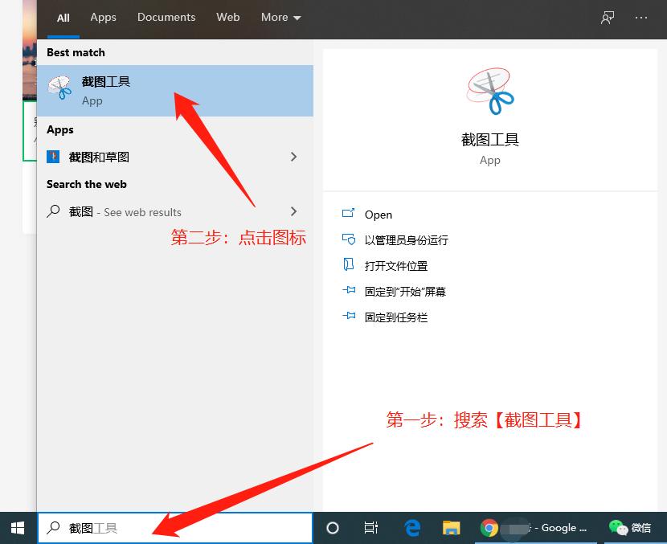Switch to the Apps tab
The height and width of the screenshot is (544, 667).
click(x=103, y=17)
